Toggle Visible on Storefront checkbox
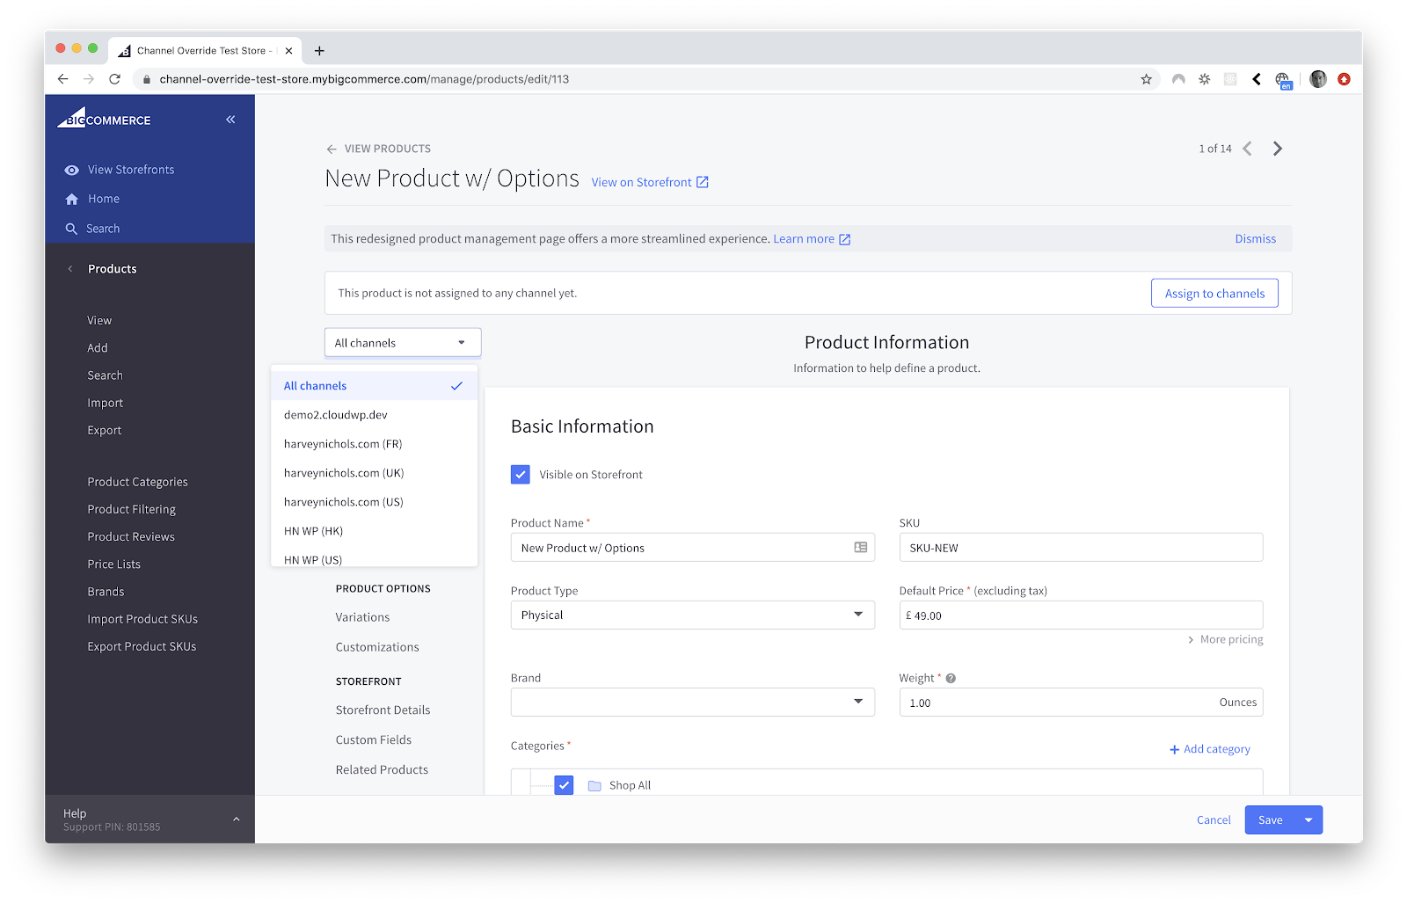This screenshot has height=903, width=1407. (x=521, y=474)
